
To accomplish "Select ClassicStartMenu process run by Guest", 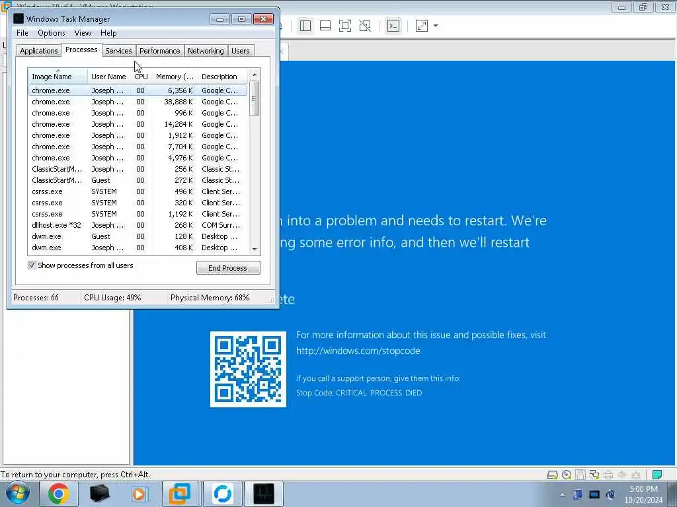I will coord(138,180).
